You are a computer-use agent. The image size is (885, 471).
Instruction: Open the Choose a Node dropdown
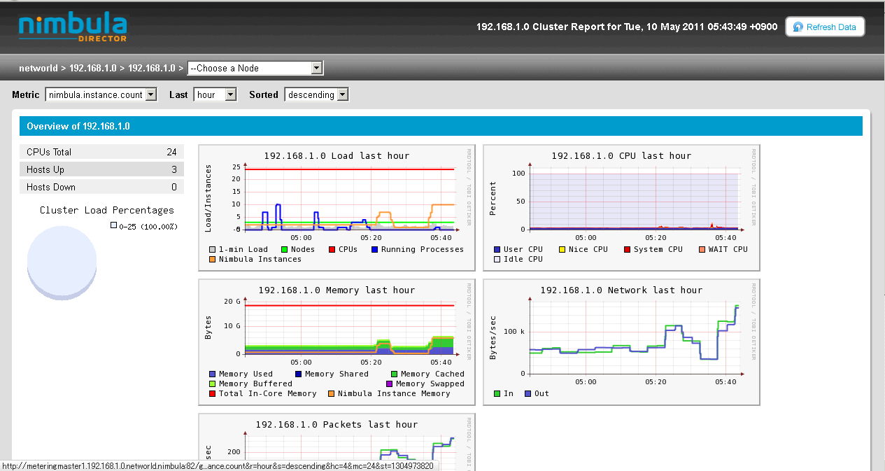255,68
